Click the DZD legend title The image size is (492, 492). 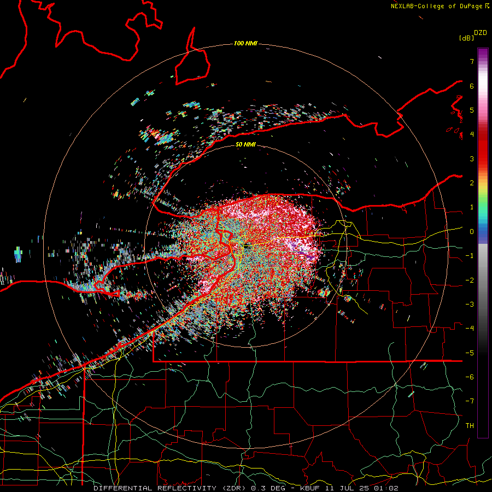481,33
